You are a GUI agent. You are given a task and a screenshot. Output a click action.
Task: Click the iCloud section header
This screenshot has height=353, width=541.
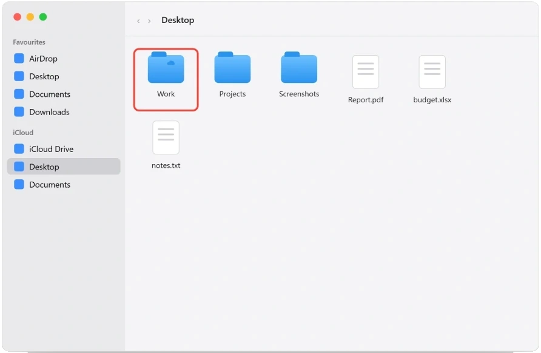click(23, 133)
